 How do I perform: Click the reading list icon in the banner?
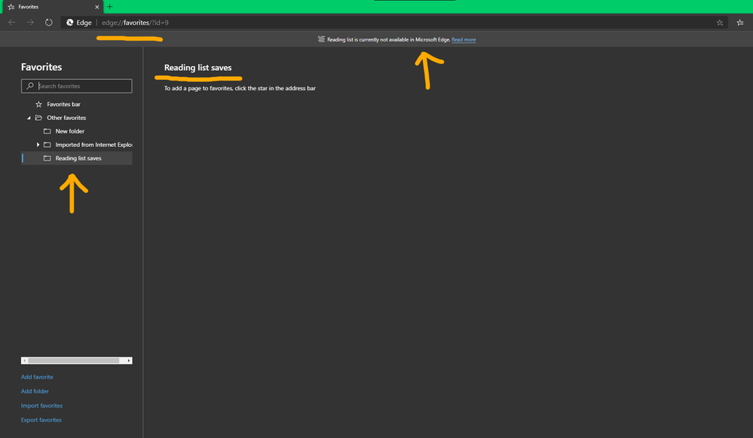[x=321, y=39]
